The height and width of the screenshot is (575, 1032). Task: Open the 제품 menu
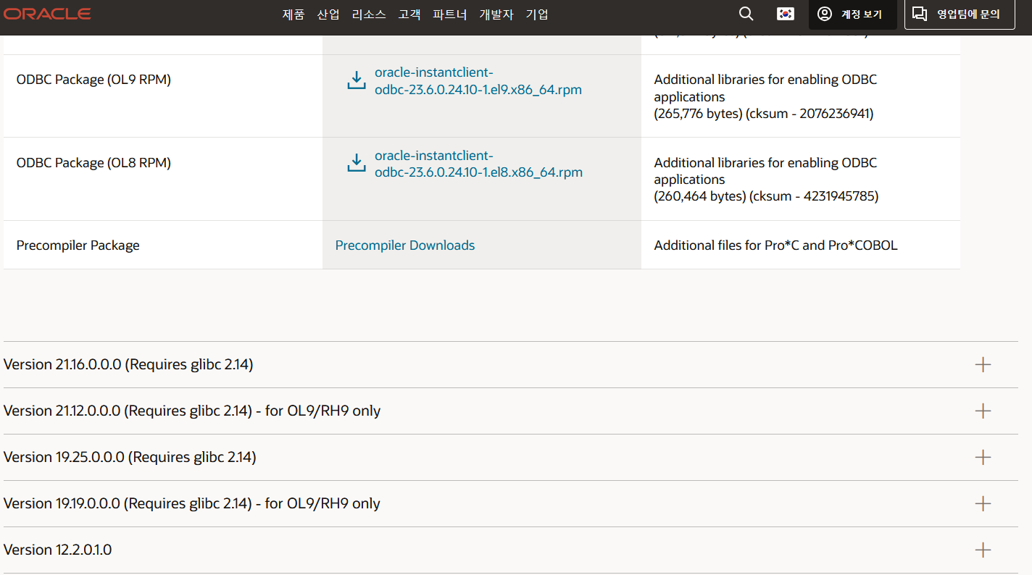coord(294,14)
